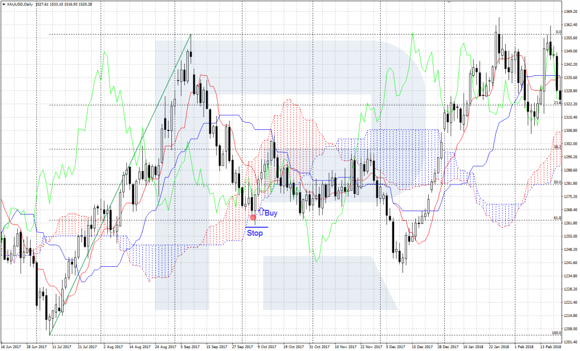The image size is (580, 351).
Task: Click the 2 Aug 2017 date label
Action: tap(113, 347)
